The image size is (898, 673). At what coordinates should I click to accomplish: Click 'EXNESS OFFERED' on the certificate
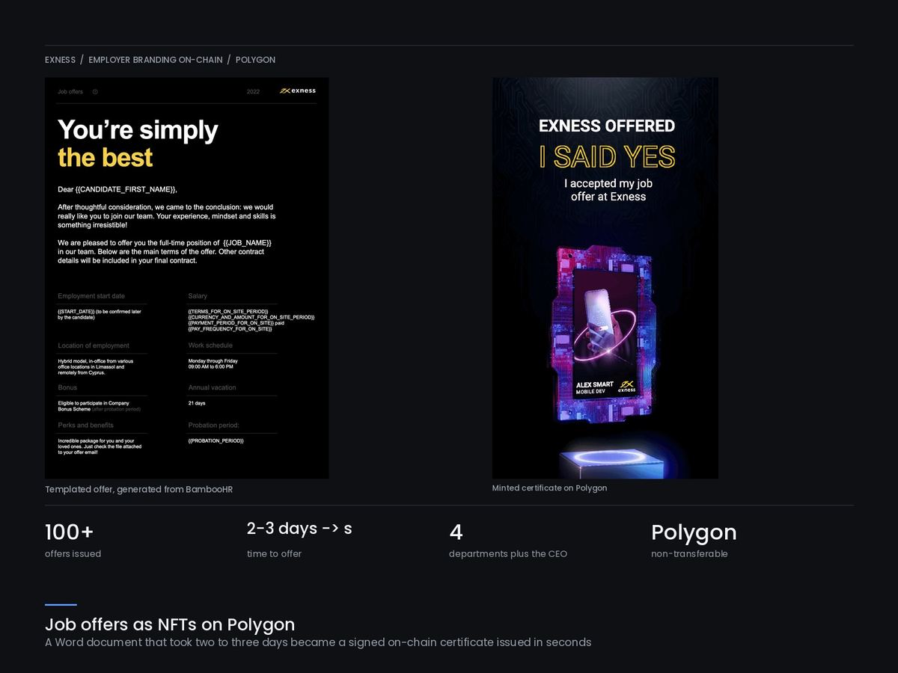click(x=607, y=126)
